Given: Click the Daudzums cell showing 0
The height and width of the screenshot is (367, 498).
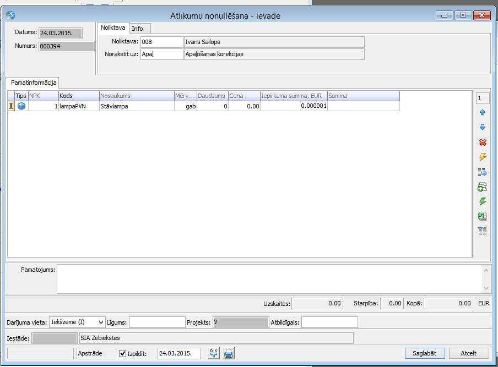Looking at the screenshot, I should coord(212,106).
